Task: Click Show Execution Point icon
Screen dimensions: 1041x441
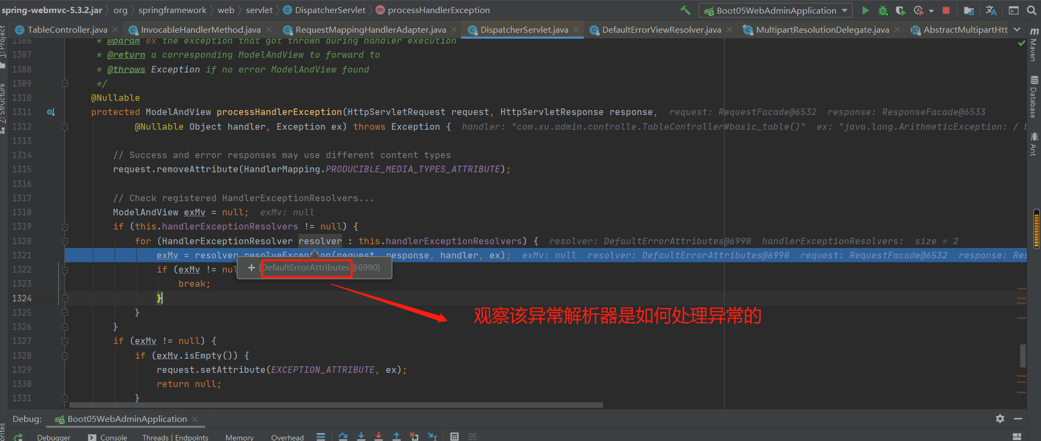Action: pos(321,437)
